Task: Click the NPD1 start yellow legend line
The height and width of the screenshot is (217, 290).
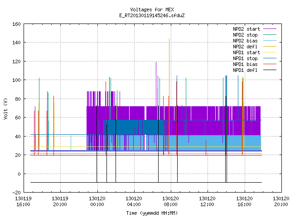Action: [270, 52]
